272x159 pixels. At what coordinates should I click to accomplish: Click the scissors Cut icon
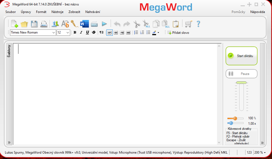(137, 24)
